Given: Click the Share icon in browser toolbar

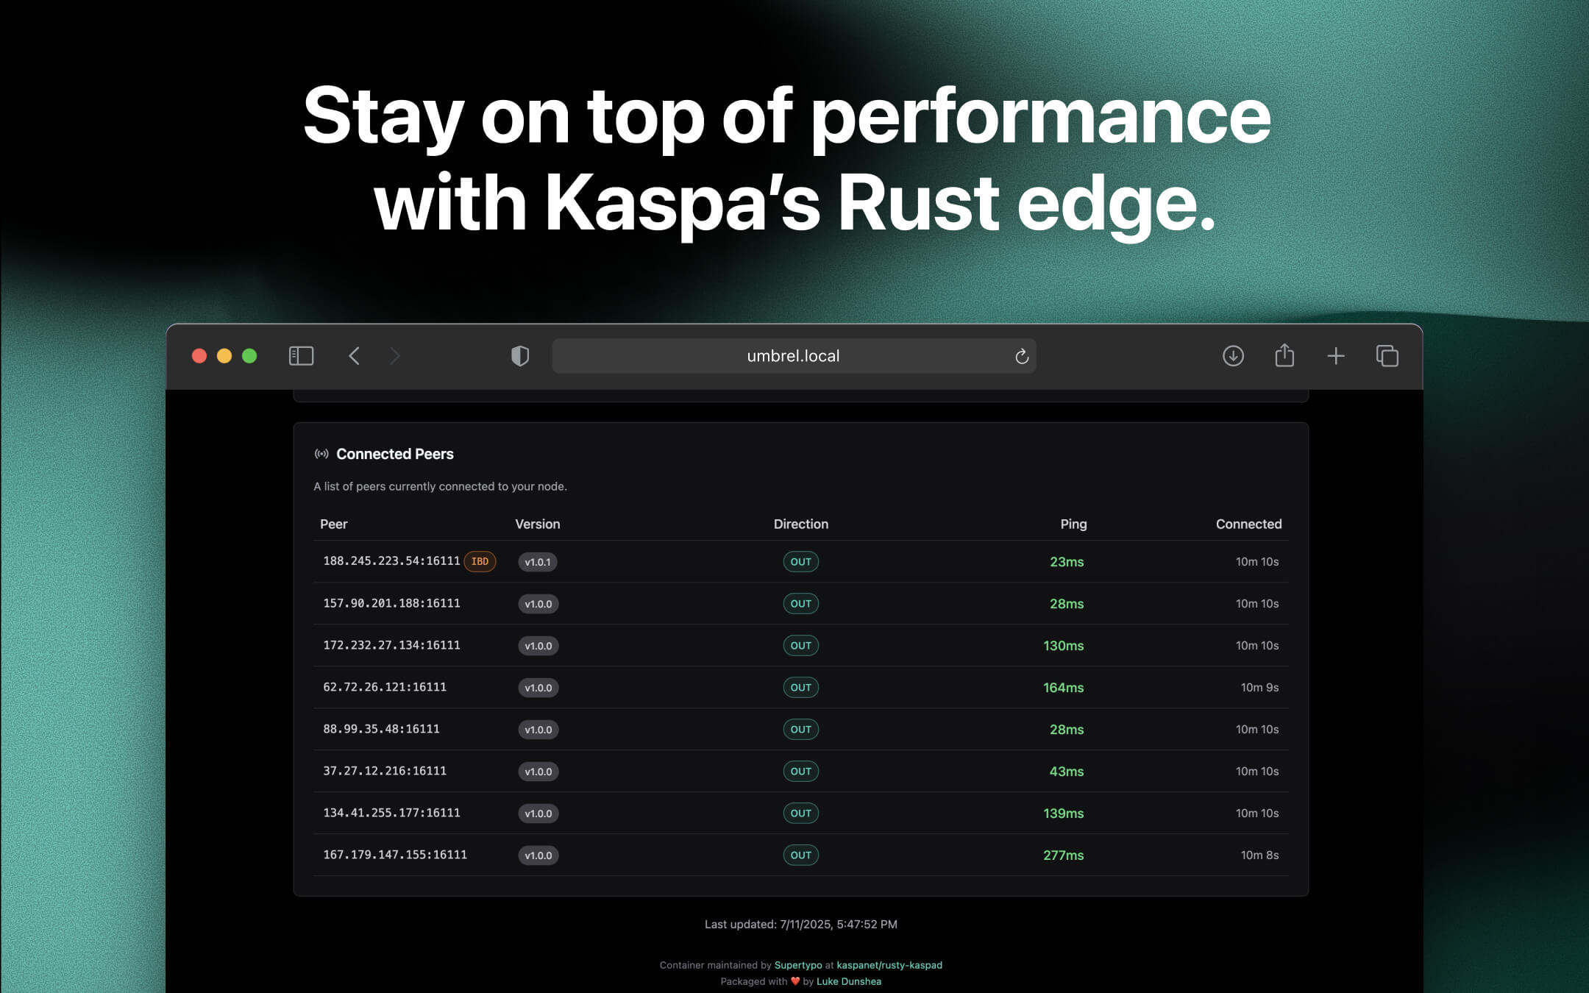Looking at the screenshot, I should click(x=1284, y=355).
